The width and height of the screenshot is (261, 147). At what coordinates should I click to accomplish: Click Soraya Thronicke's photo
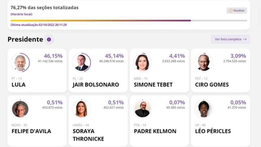click(x=81, y=109)
